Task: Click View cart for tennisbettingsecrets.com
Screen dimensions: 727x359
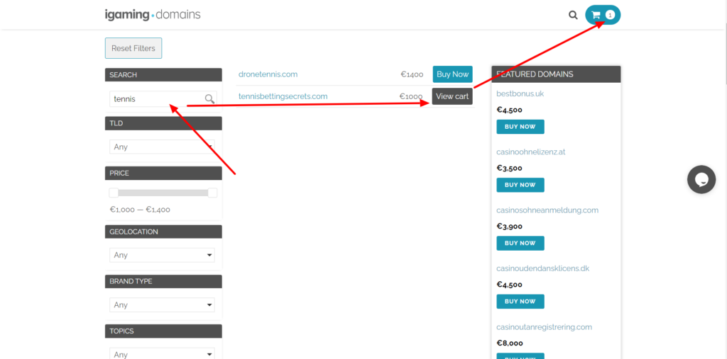Action: (x=452, y=96)
